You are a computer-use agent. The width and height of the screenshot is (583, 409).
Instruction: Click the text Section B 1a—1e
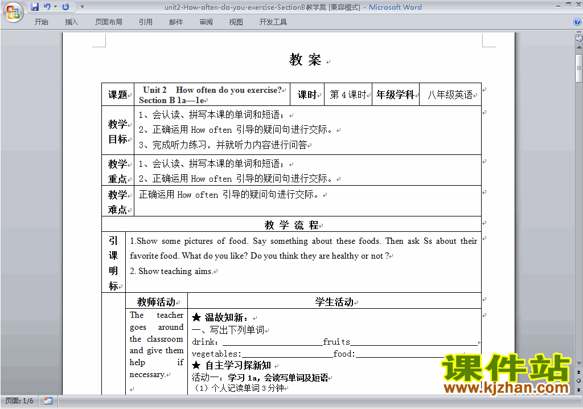click(171, 100)
